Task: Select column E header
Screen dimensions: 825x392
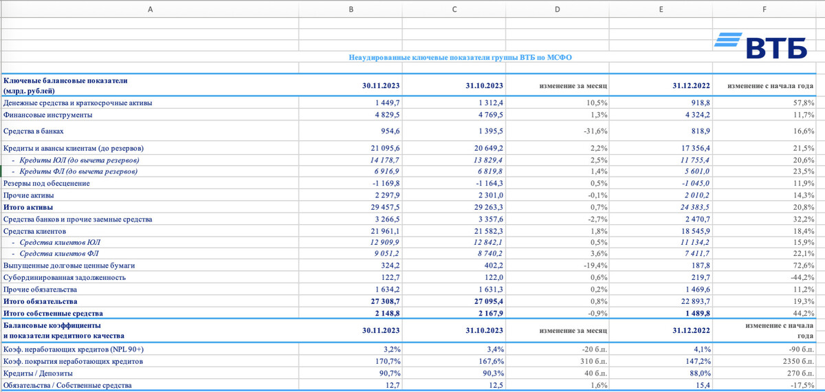Action: (661, 9)
